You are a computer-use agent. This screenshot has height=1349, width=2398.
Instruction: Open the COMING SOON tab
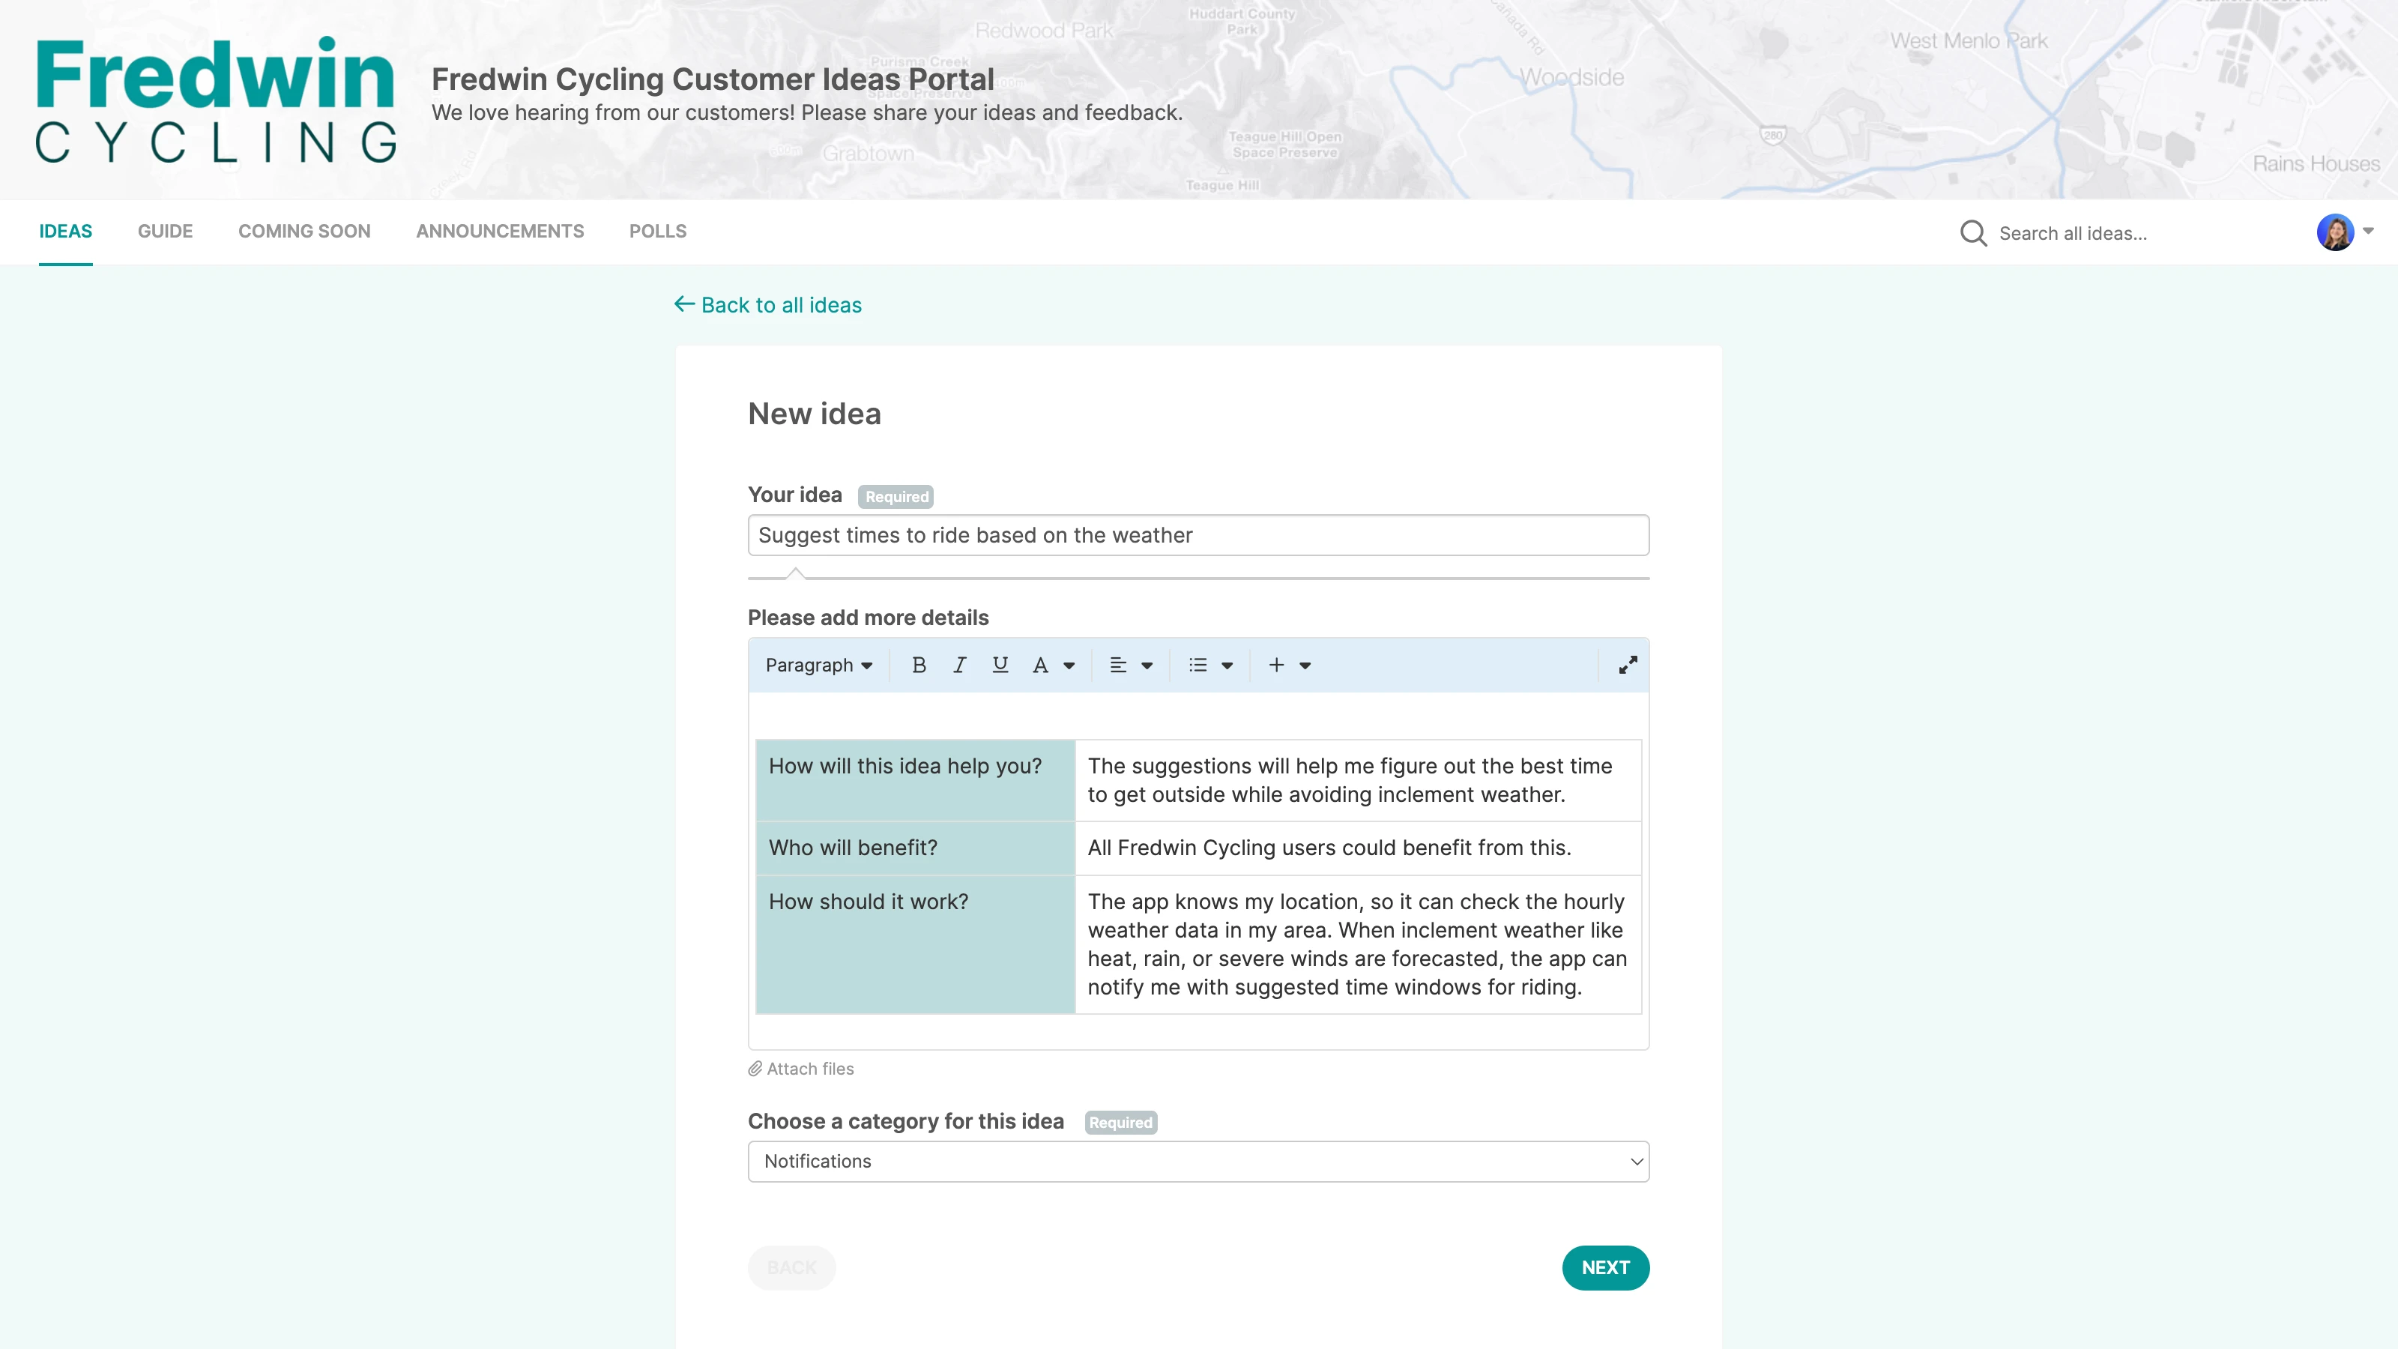(x=304, y=232)
